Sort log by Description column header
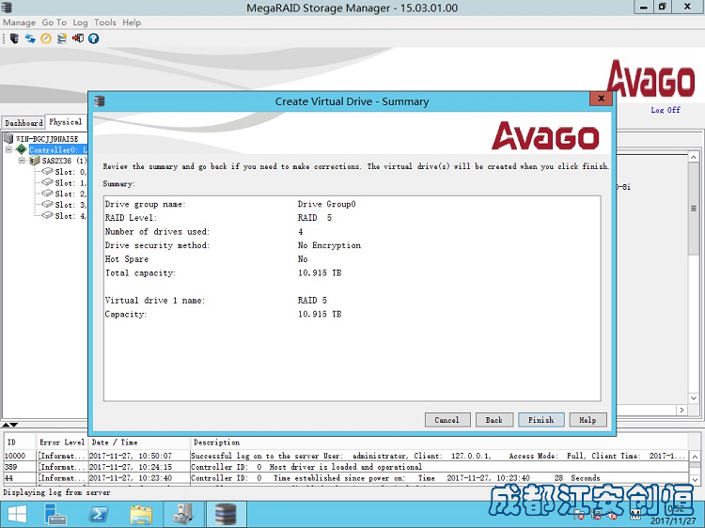Viewport: 705px width, 528px height. [439, 443]
